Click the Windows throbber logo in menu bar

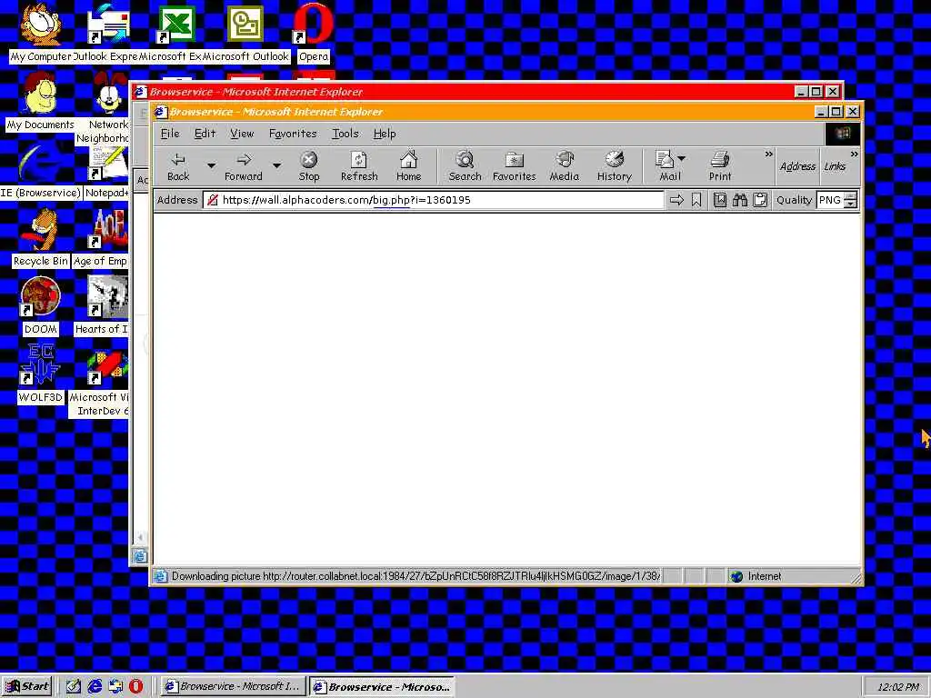pyautogui.click(x=843, y=134)
